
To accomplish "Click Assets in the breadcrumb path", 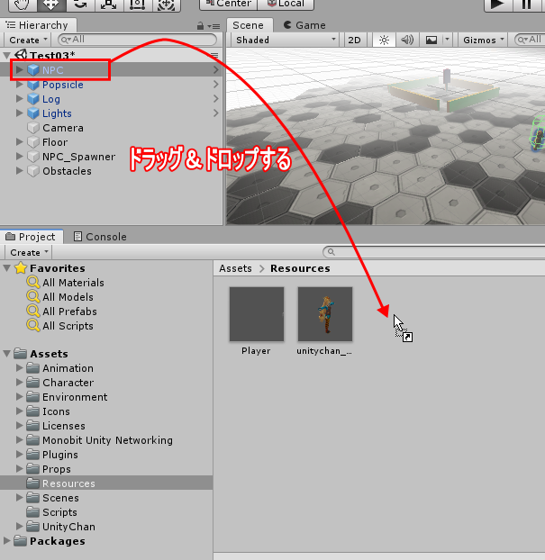I will pyautogui.click(x=235, y=268).
